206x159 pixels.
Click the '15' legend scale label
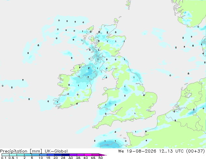click(48, 158)
